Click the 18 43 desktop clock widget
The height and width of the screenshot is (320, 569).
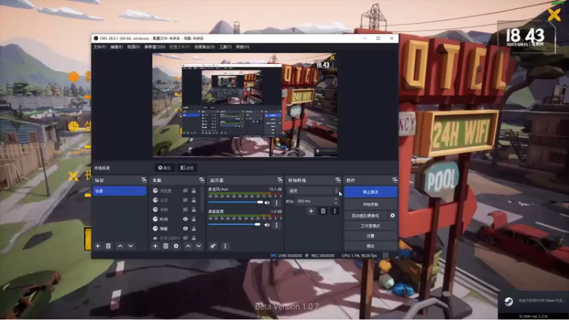coord(526,37)
